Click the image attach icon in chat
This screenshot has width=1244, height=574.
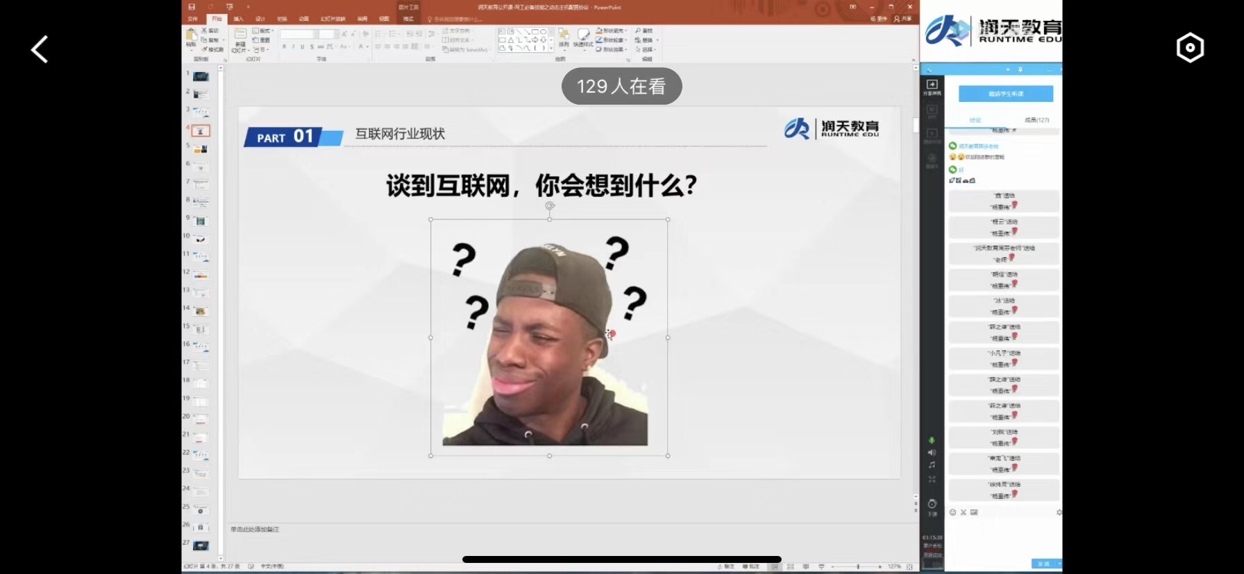[x=974, y=512]
